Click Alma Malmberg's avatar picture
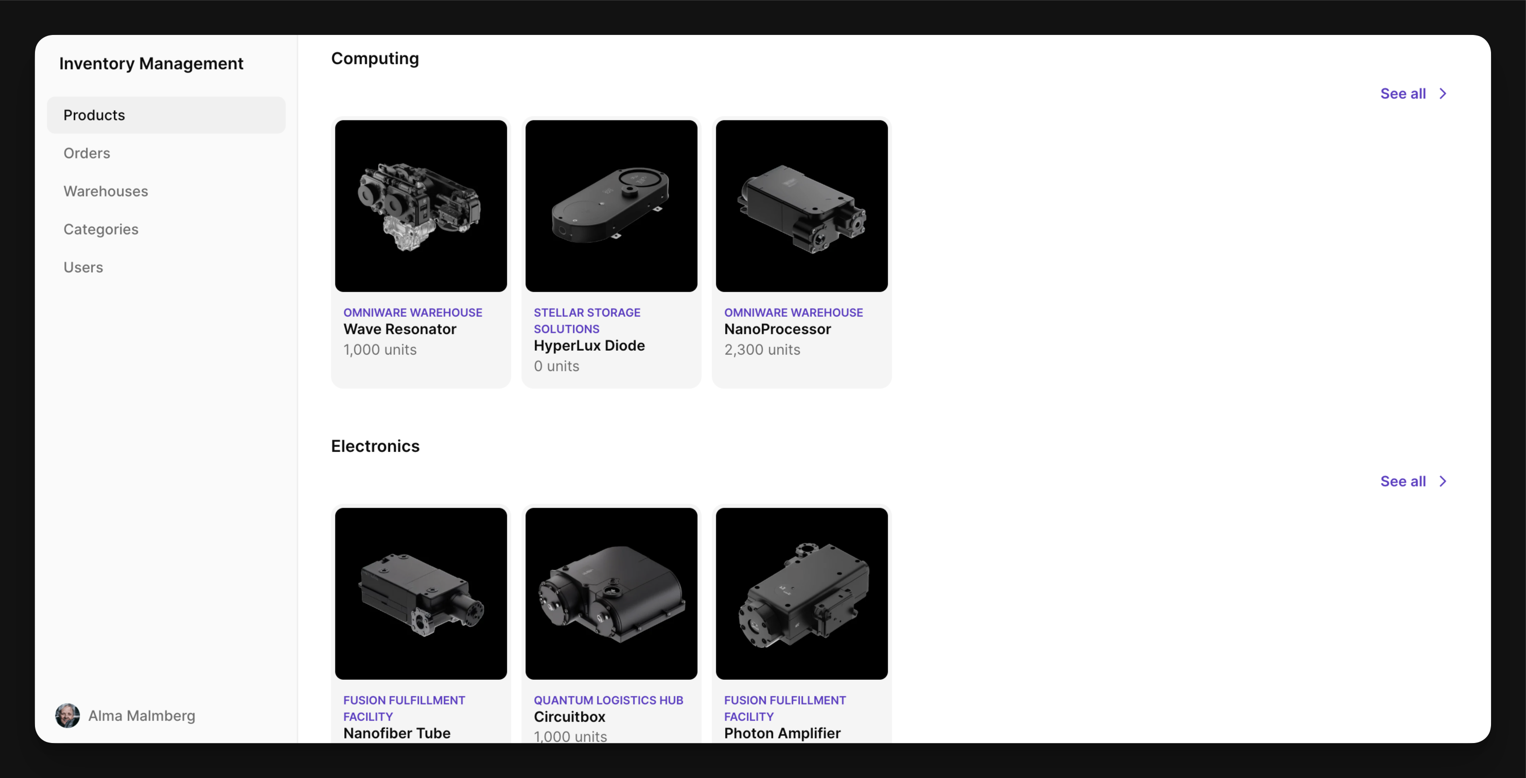This screenshot has height=778, width=1526. pos(67,716)
